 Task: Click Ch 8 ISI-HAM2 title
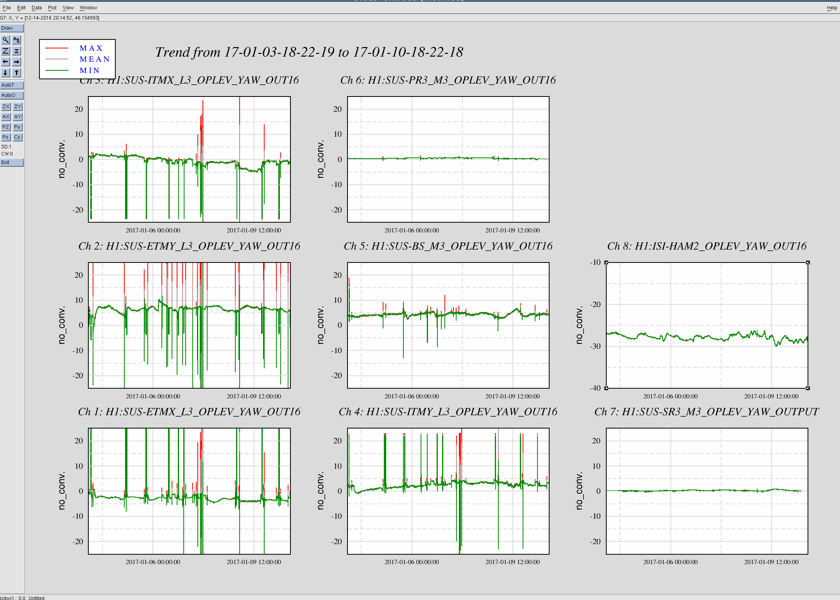click(x=707, y=246)
